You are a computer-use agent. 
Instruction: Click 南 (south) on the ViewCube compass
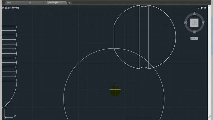pyautogui.click(x=194, y=32)
